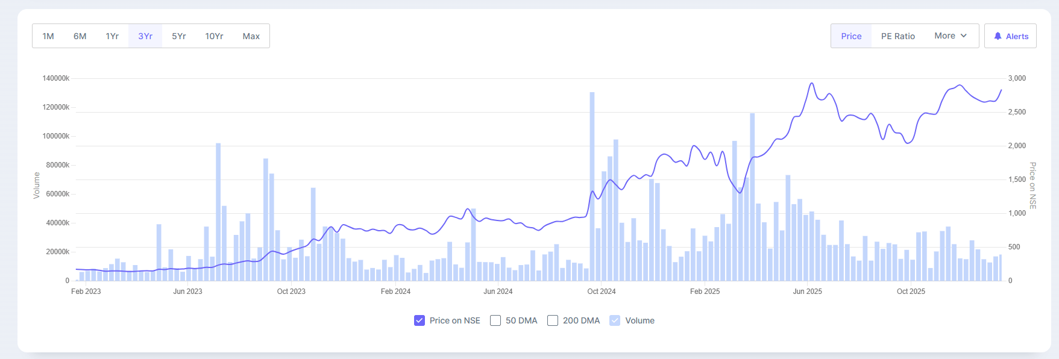Switch chart to 5Yr range
The width and height of the screenshot is (1059, 359).
[x=179, y=36]
